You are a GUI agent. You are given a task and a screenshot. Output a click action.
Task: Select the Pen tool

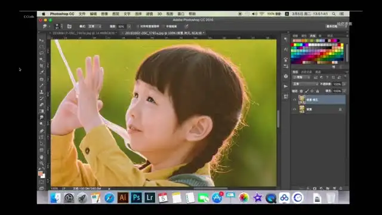pyautogui.click(x=42, y=131)
